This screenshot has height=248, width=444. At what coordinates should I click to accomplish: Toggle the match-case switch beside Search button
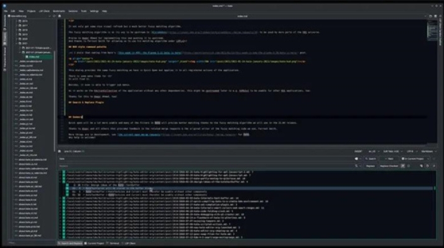point(357,159)
